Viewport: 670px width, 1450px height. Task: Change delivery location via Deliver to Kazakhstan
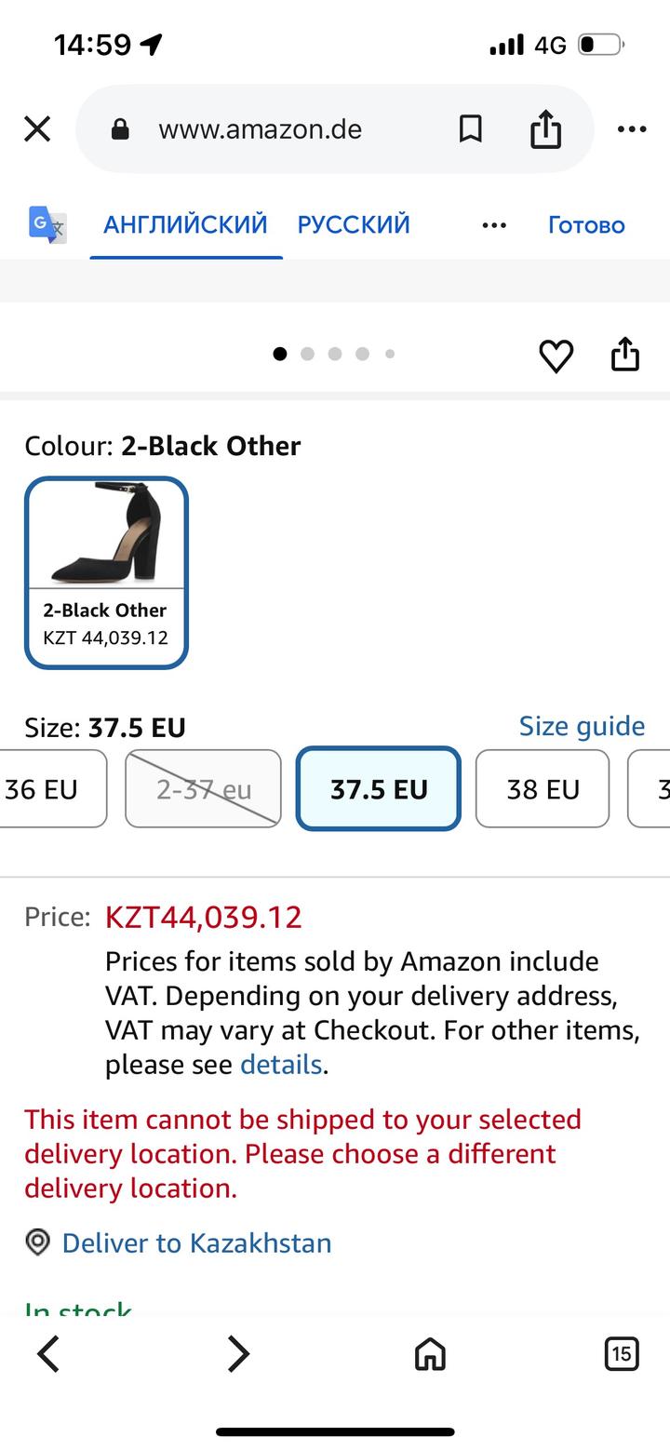(196, 1243)
